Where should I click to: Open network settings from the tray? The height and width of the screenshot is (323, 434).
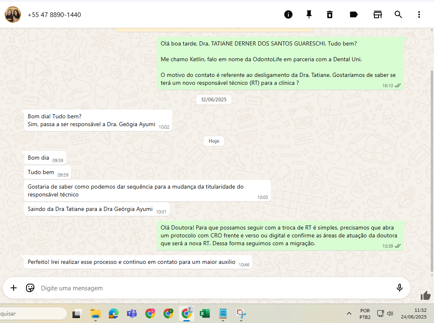tap(380, 313)
